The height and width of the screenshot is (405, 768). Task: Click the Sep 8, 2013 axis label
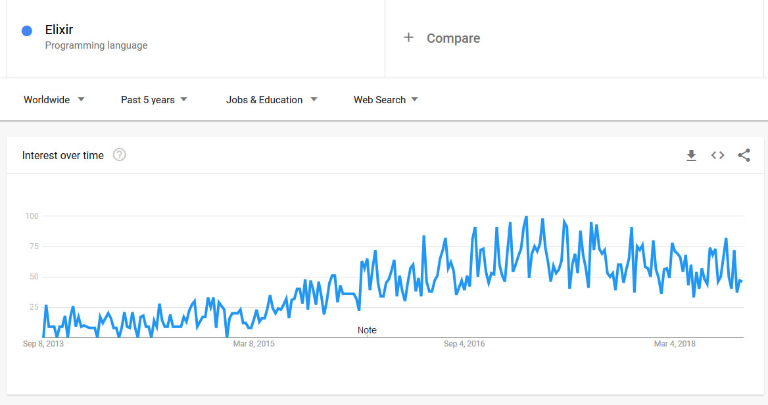(x=43, y=344)
